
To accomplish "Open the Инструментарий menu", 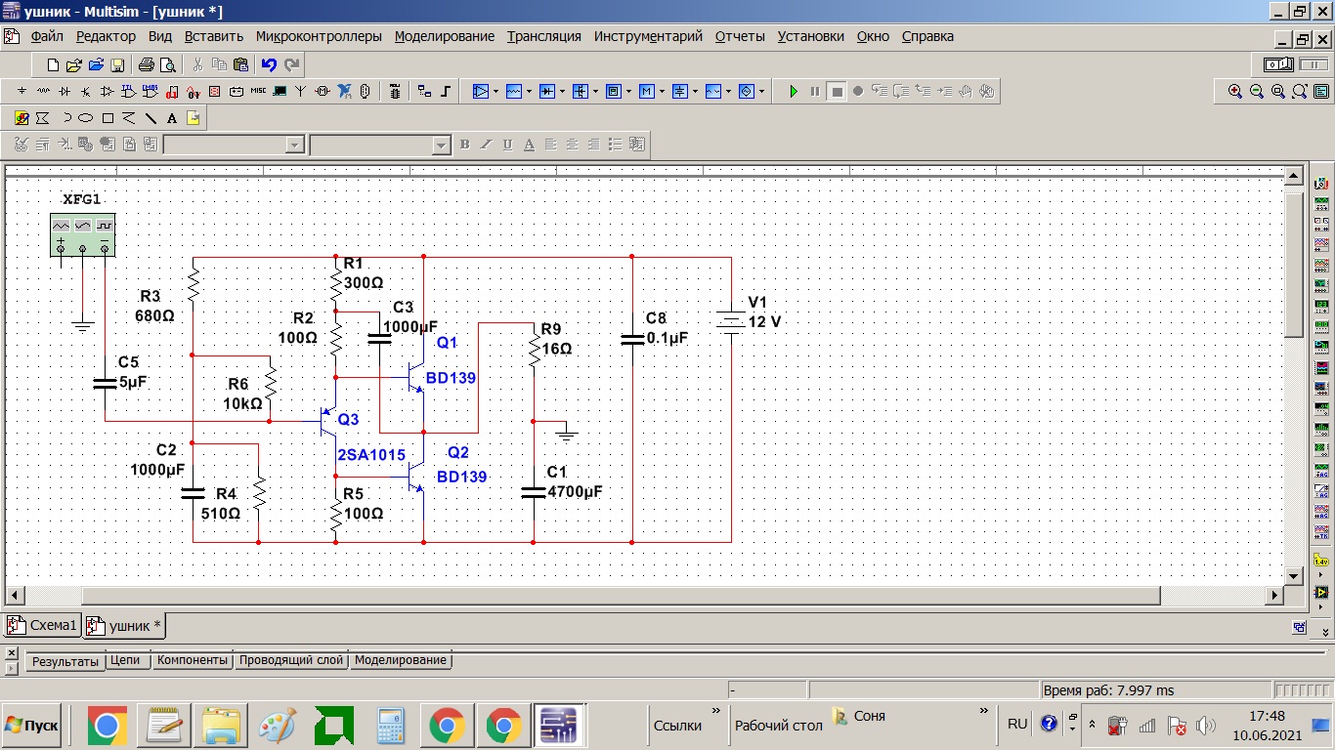I will pyautogui.click(x=648, y=36).
